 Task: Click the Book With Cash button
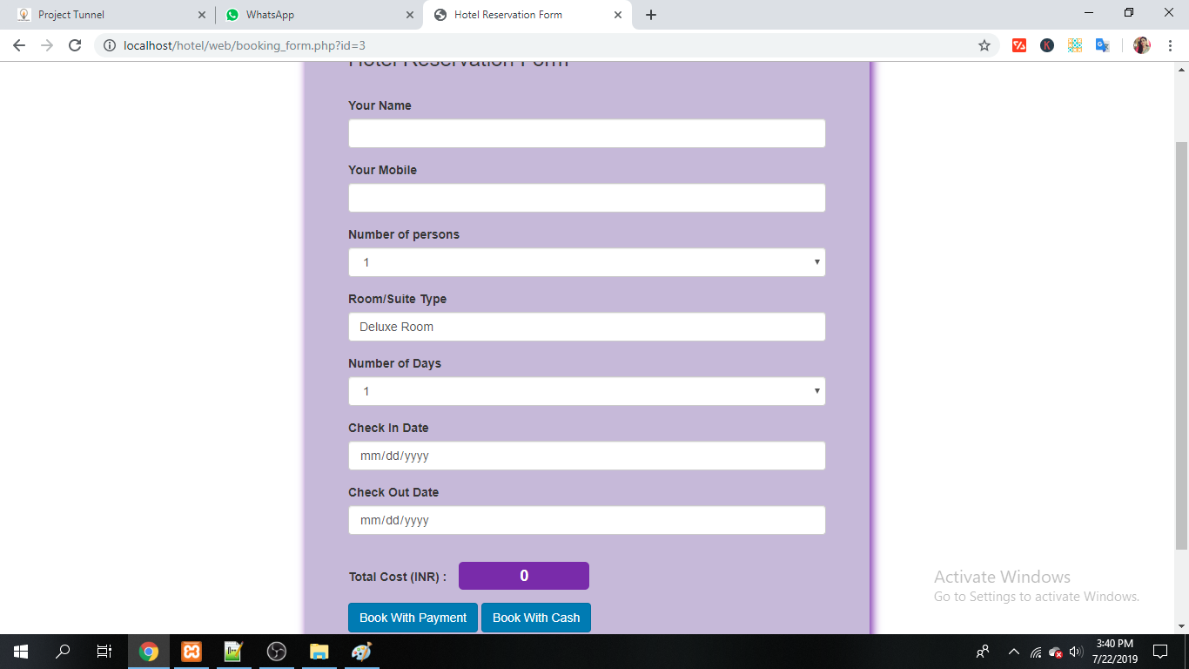(536, 618)
